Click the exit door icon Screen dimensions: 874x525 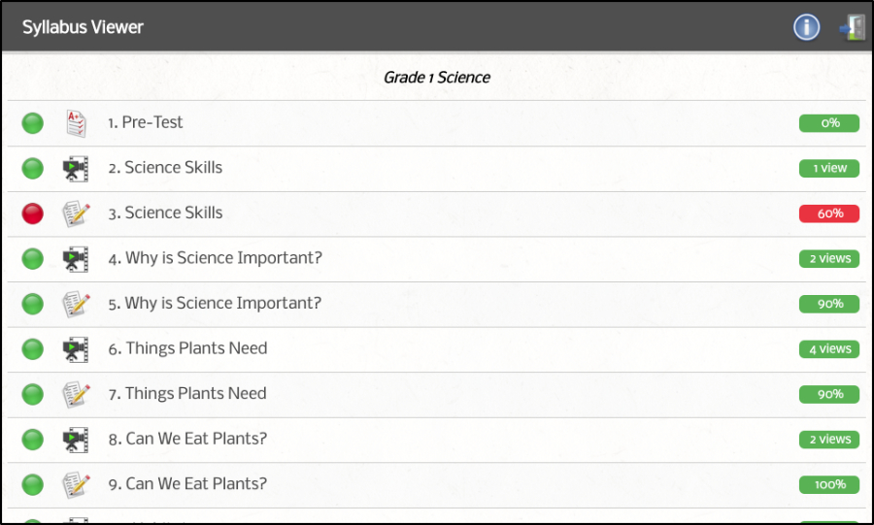pyautogui.click(x=853, y=27)
